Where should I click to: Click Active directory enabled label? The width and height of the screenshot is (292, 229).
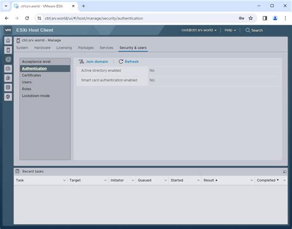pyautogui.click(x=101, y=70)
